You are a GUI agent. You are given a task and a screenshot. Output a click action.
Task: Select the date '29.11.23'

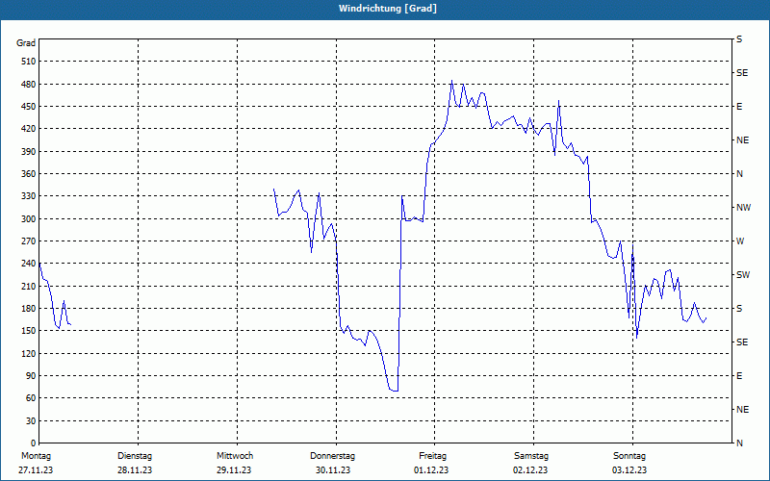[234, 470]
